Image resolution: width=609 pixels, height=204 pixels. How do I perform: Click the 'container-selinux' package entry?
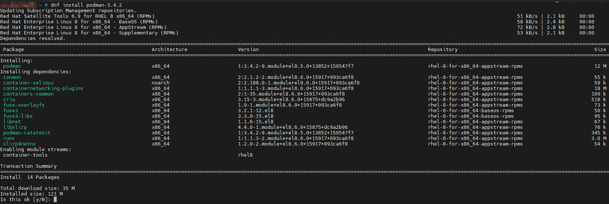[28, 83]
